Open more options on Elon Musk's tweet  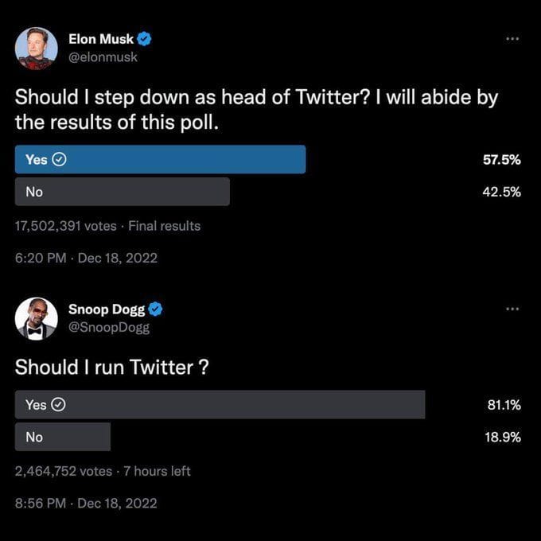(512, 38)
